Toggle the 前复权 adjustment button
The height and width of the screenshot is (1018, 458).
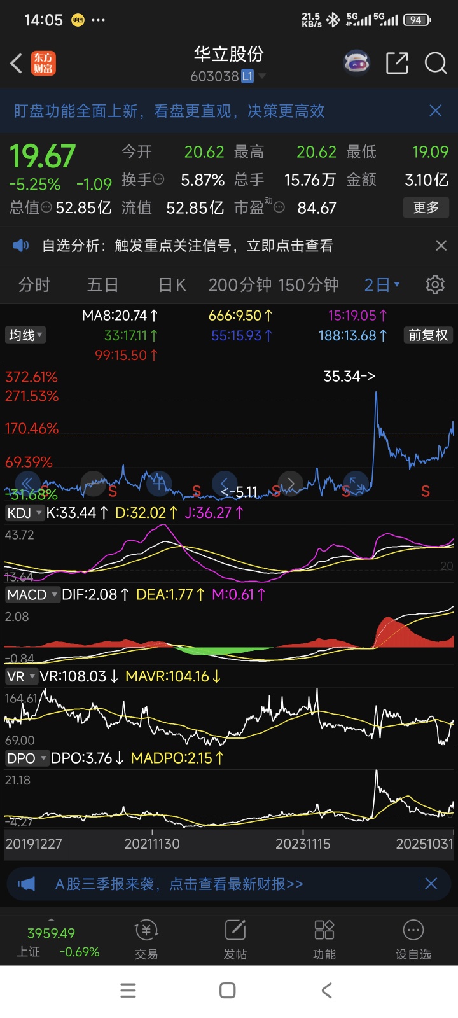428,335
